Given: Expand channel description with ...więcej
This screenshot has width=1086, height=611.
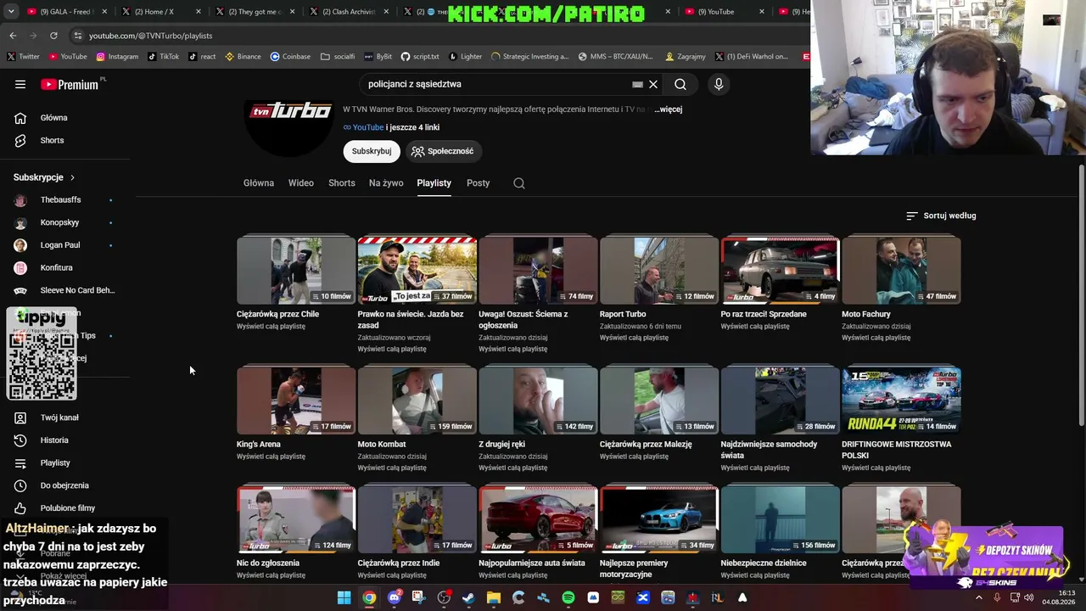Looking at the screenshot, I should pyautogui.click(x=668, y=109).
